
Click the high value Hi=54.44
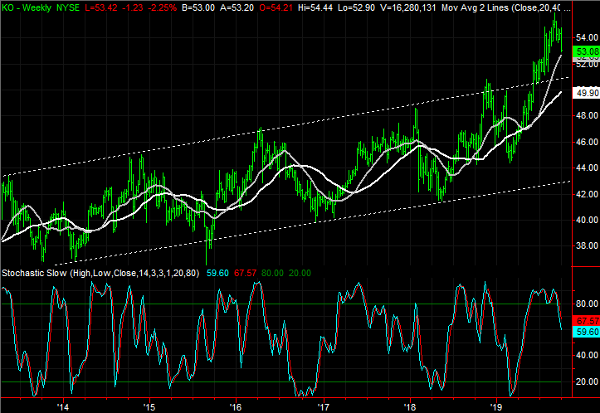(315, 7)
